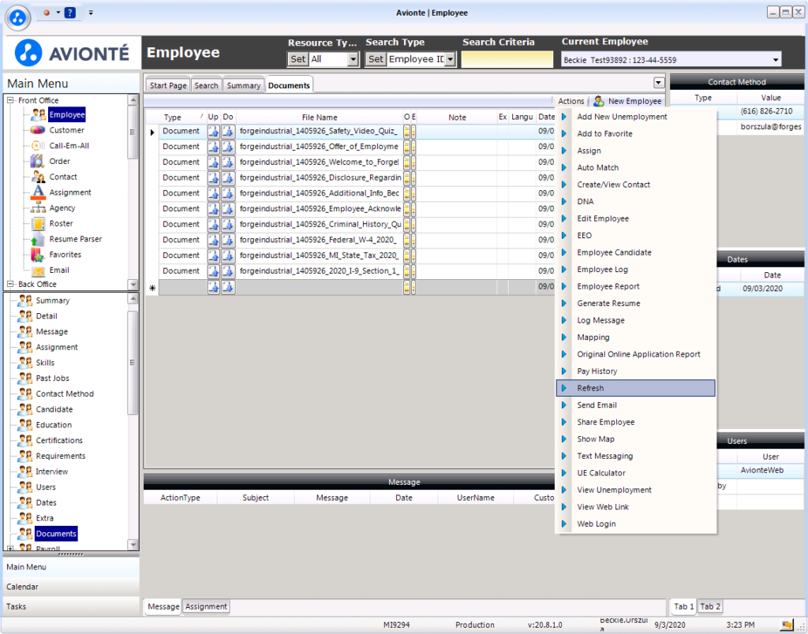Open Documents in the employee tree
This screenshot has height=634, width=808.
(x=56, y=534)
